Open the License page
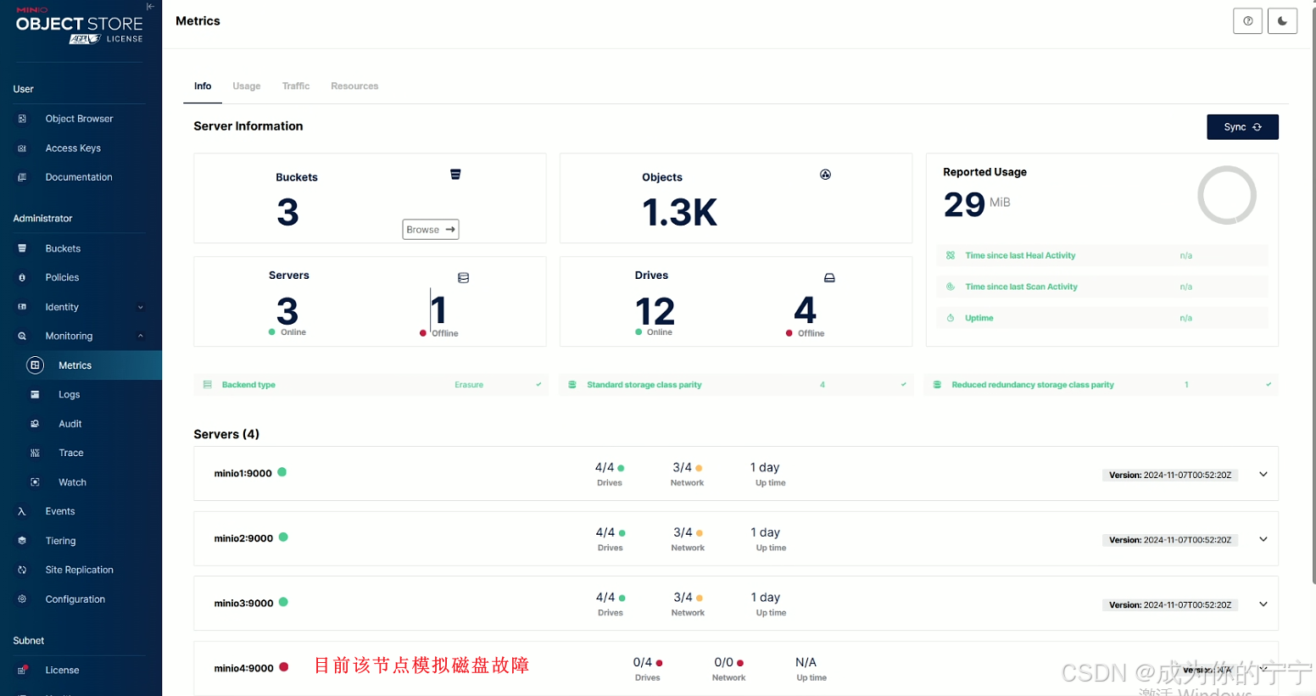The image size is (1316, 696). point(62,670)
